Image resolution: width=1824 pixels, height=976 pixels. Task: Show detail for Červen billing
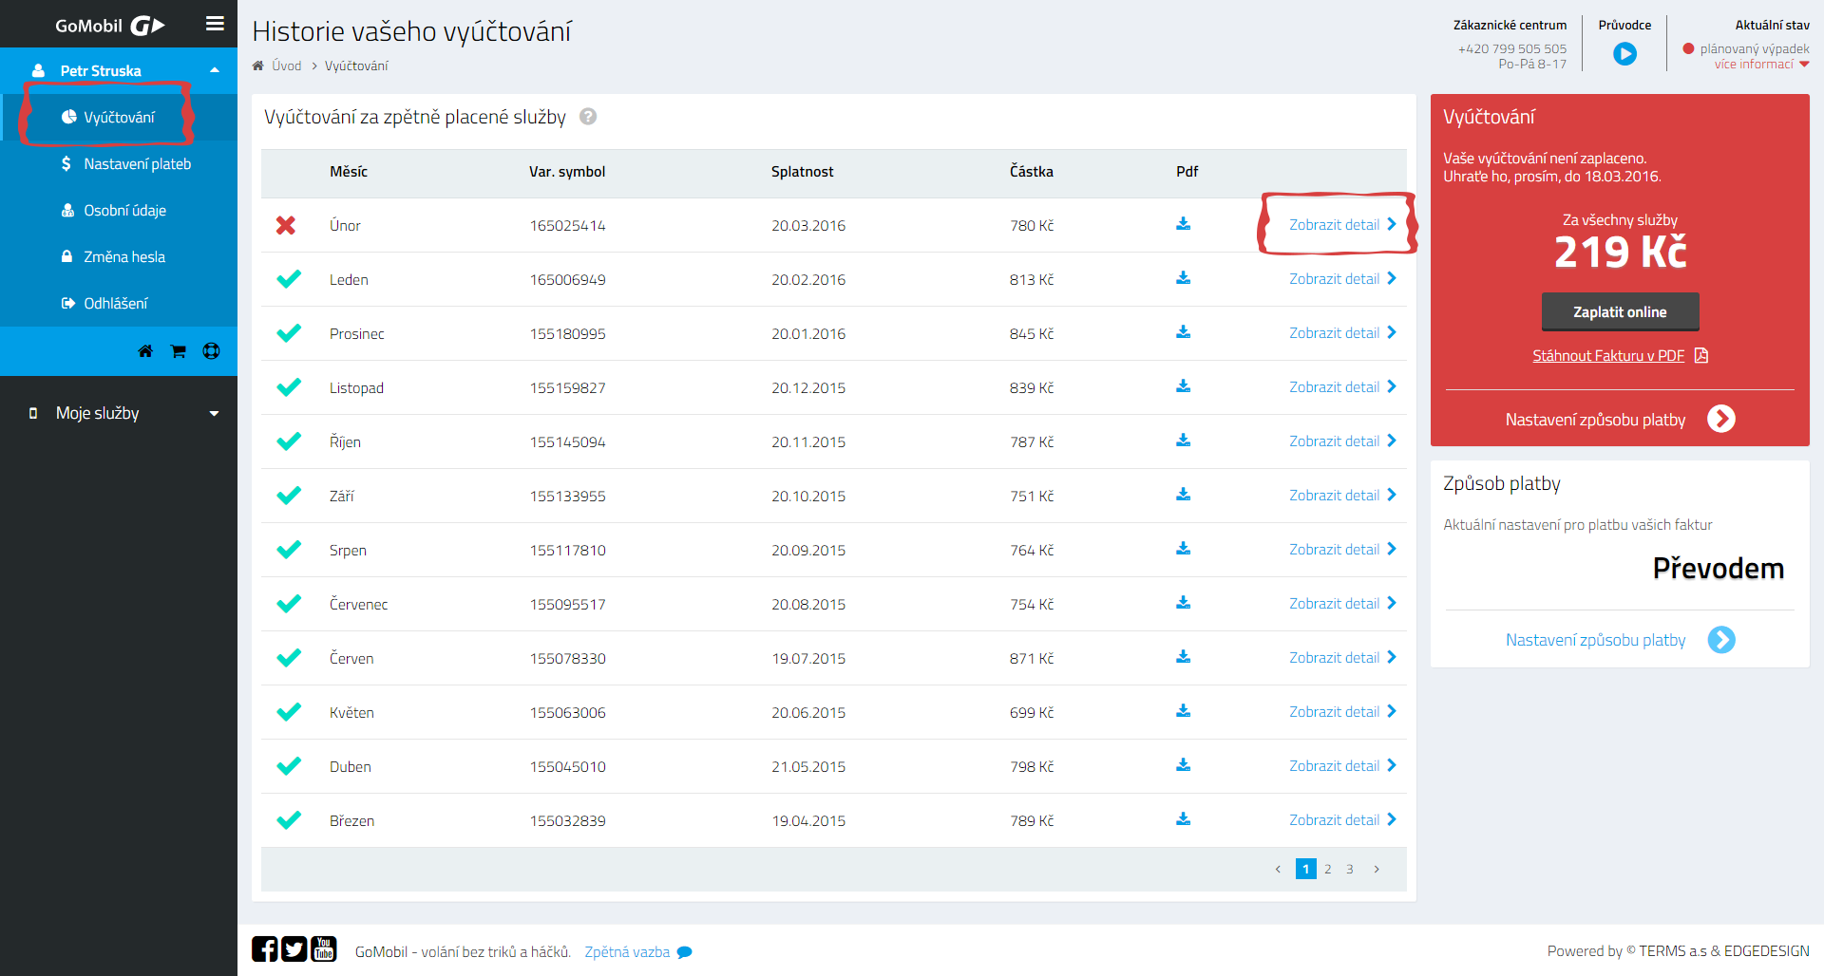pos(1342,657)
